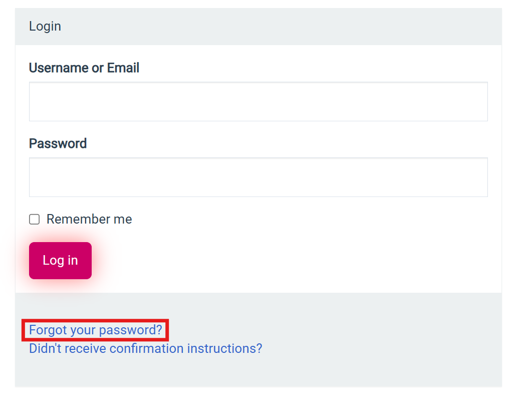Click the Password field label

58,143
